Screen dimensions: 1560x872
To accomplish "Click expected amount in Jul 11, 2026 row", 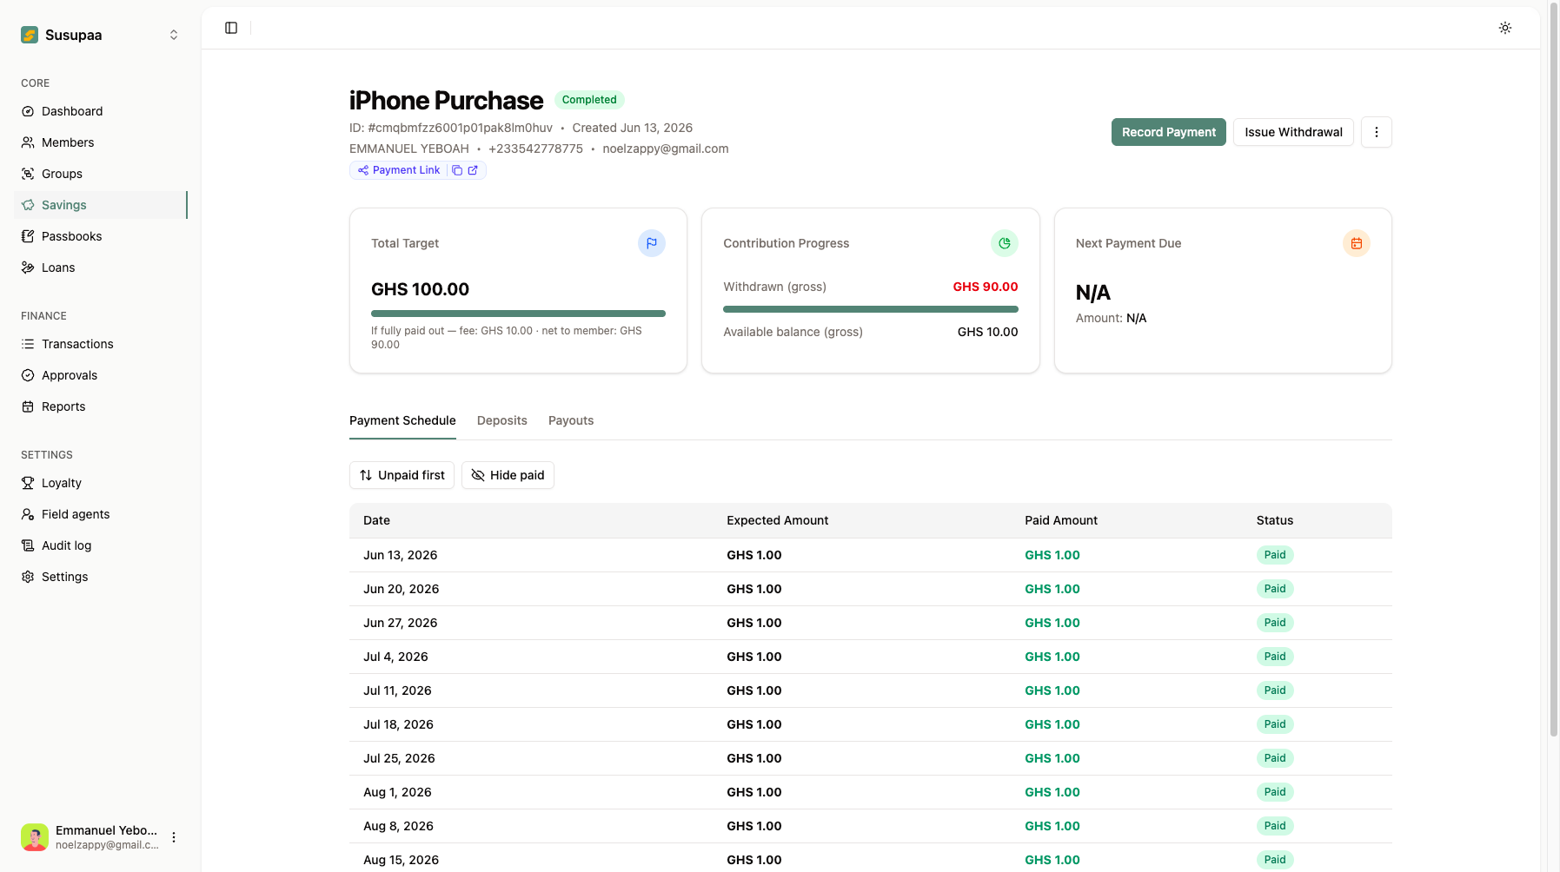I will point(754,690).
